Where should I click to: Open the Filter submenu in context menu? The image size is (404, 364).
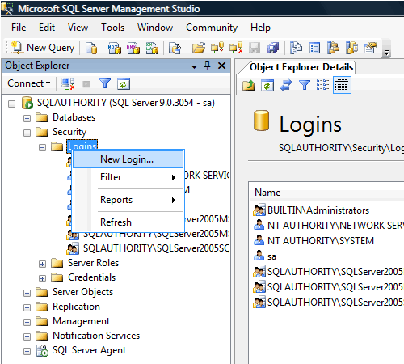click(x=128, y=177)
